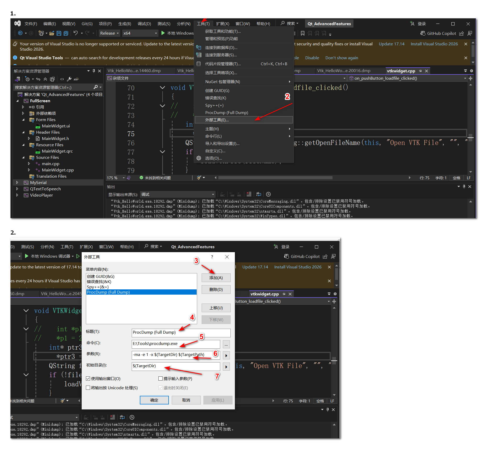This screenshot has height=449, width=487.
Task: Click the green Start debugging arrow in top window
Action: pyautogui.click(x=163, y=33)
